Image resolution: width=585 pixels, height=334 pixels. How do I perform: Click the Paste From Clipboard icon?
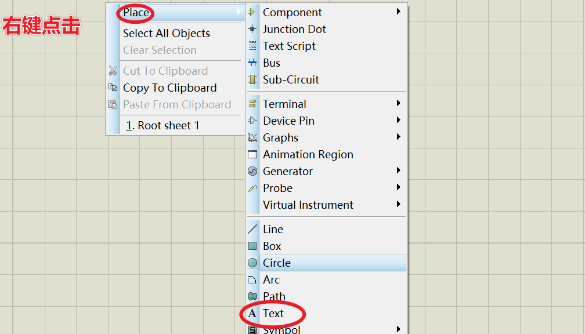tap(113, 104)
